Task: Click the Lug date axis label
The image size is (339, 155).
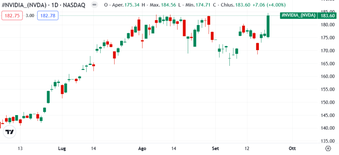Action: coord(62,148)
